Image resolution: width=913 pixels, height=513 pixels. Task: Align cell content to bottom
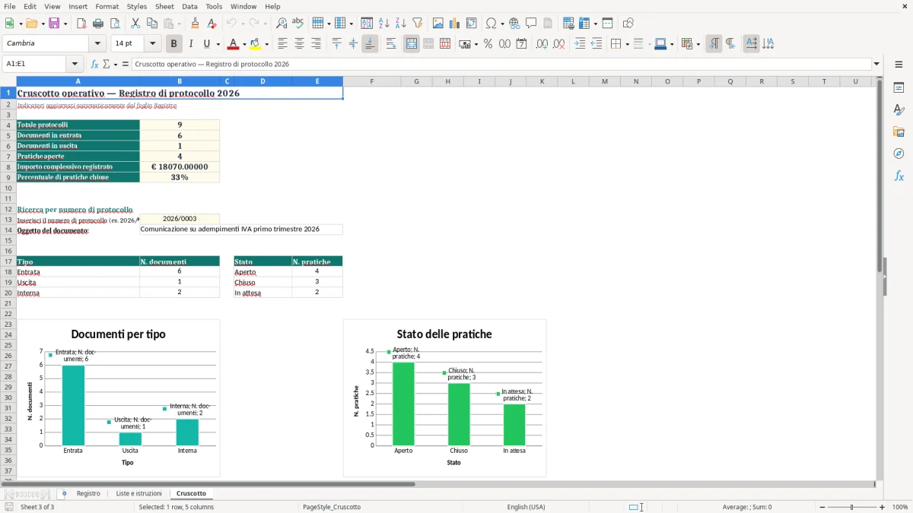click(x=370, y=44)
